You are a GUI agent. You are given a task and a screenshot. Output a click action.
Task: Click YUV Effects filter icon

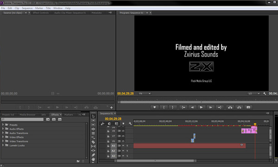[60, 119]
